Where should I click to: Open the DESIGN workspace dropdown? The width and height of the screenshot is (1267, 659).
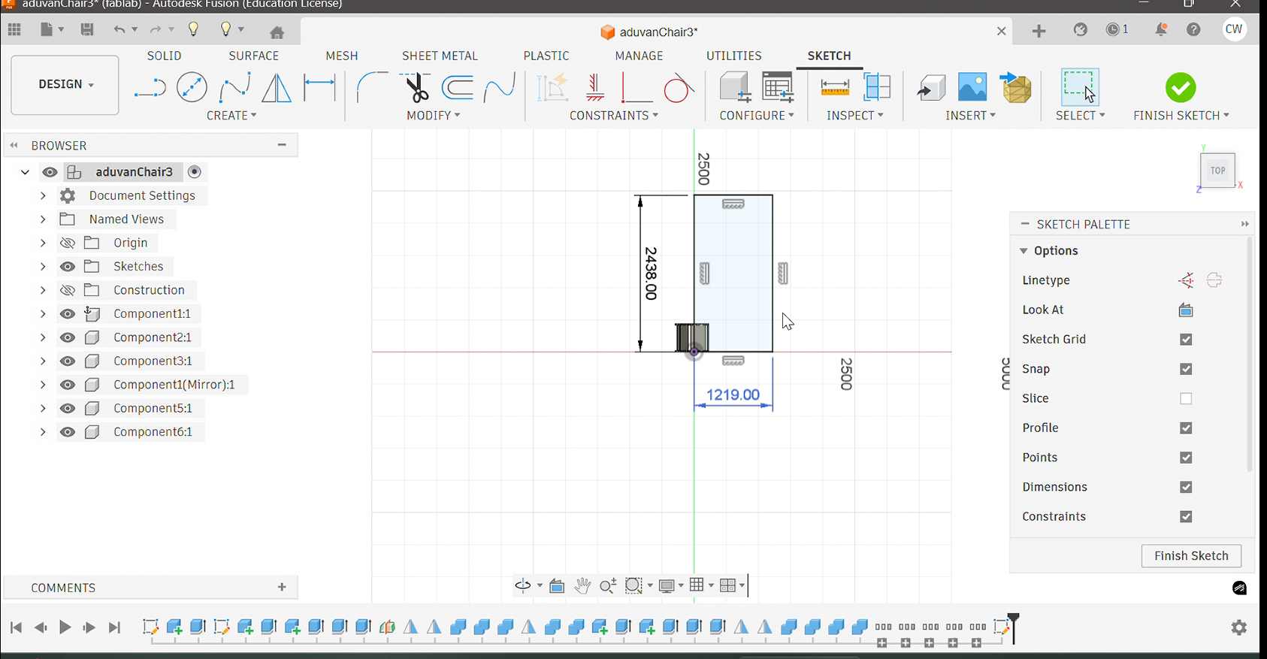[x=65, y=85]
